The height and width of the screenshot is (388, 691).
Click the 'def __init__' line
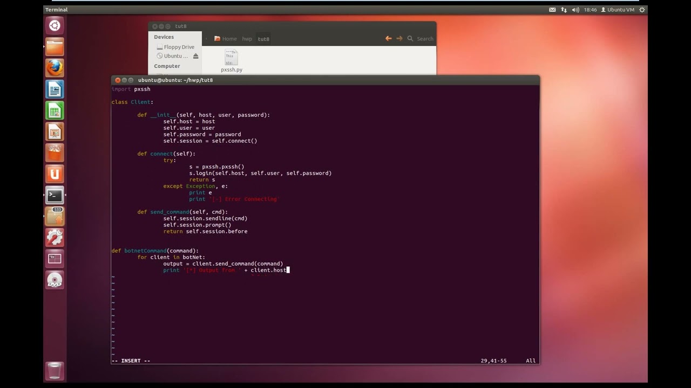(204, 115)
